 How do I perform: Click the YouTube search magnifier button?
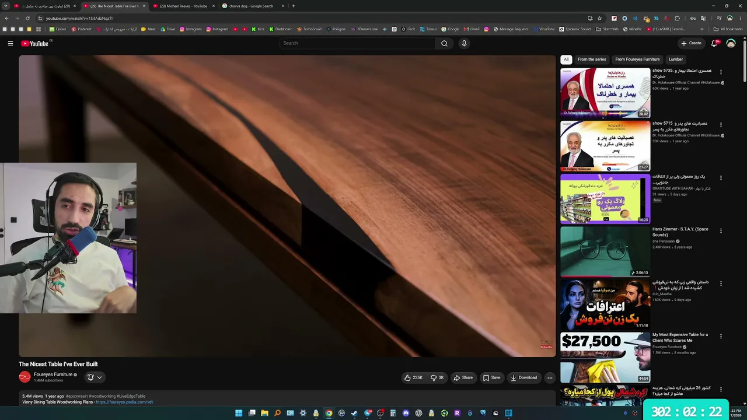tap(444, 43)
